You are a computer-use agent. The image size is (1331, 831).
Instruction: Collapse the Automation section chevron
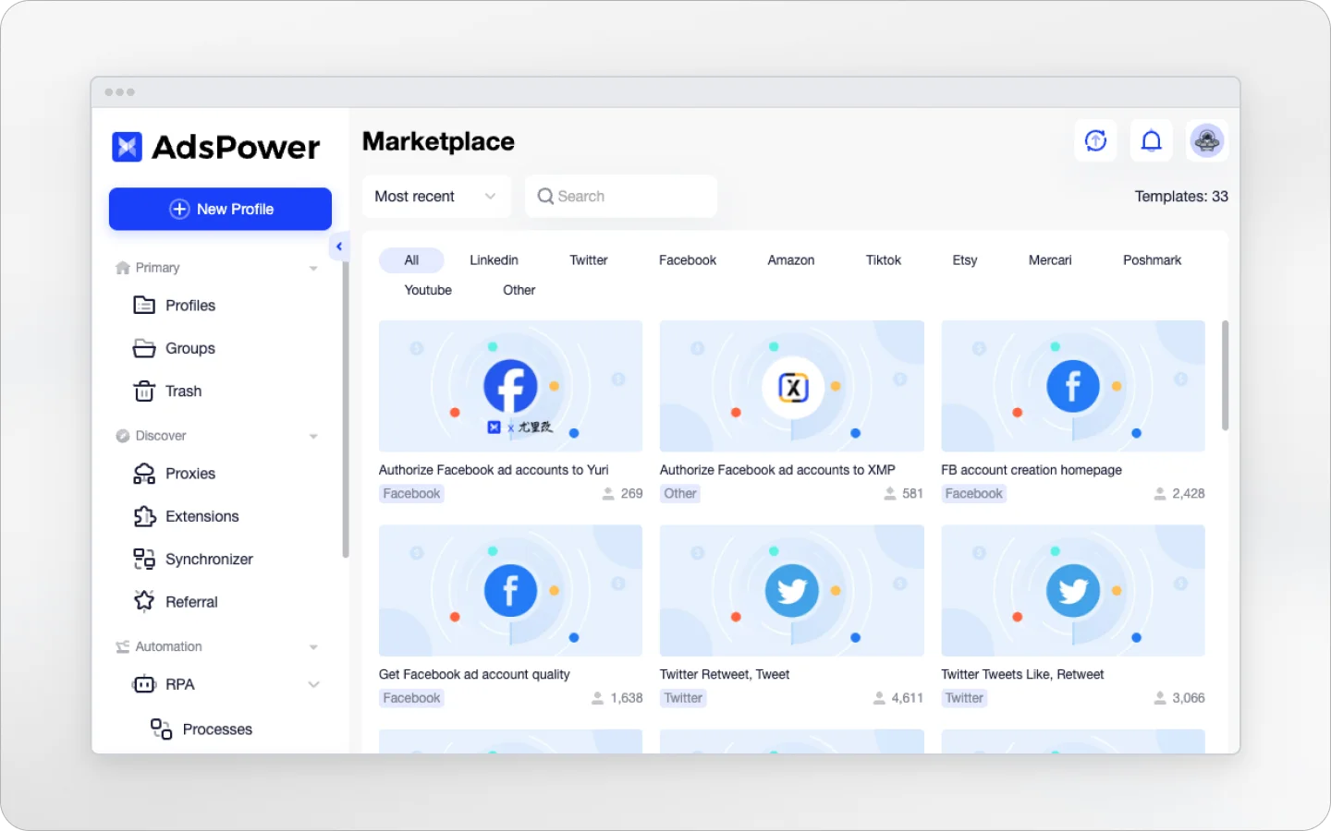click(313, 647)
